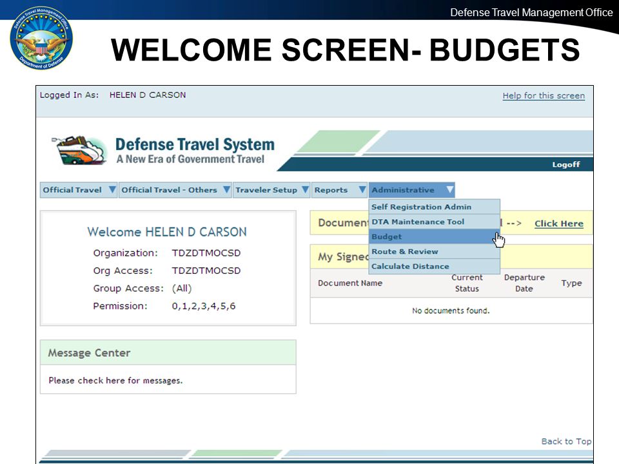Select Budget in the Administrative menu
This screenshot has width=619, height=464.
coord(434,237)
